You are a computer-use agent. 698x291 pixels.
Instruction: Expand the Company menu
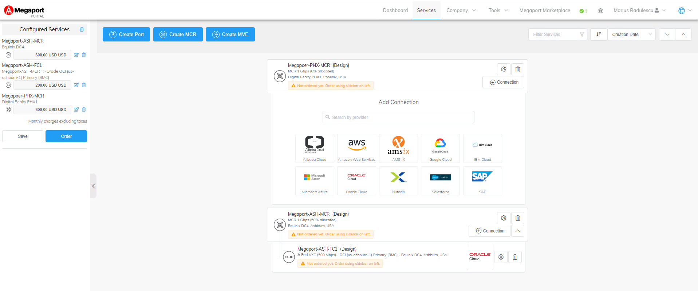tap(461, 11)
